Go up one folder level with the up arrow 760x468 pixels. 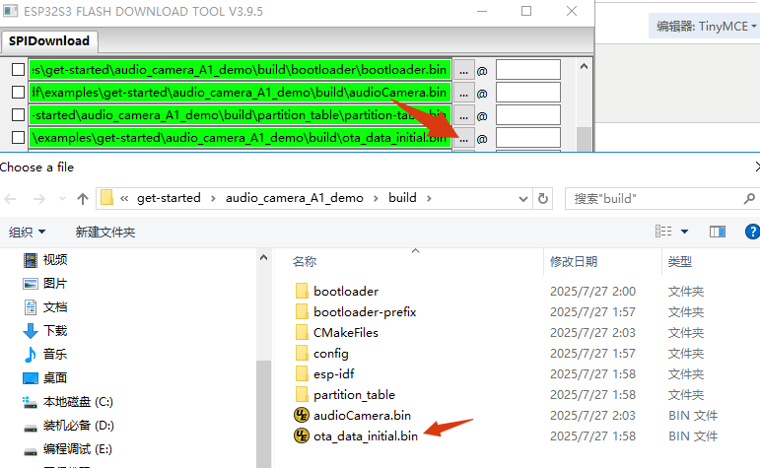coord(83,199)
